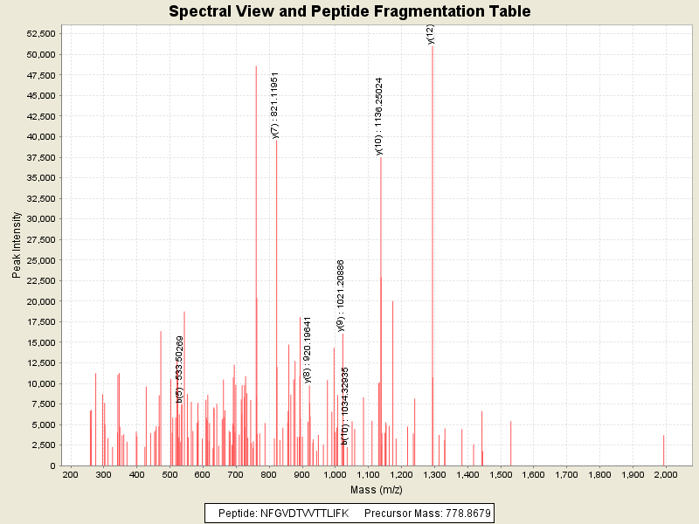
Task: Select the b(10) : 1034.32935 ion label
Action: 345,406
